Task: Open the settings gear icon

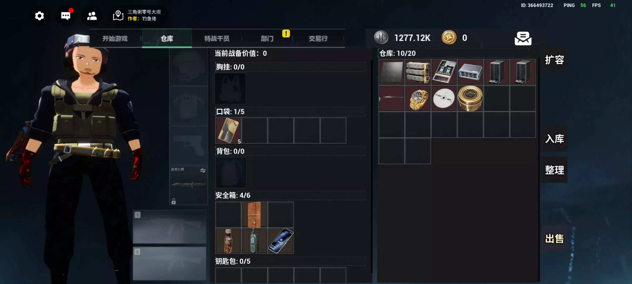Action: tap(39, 16)
